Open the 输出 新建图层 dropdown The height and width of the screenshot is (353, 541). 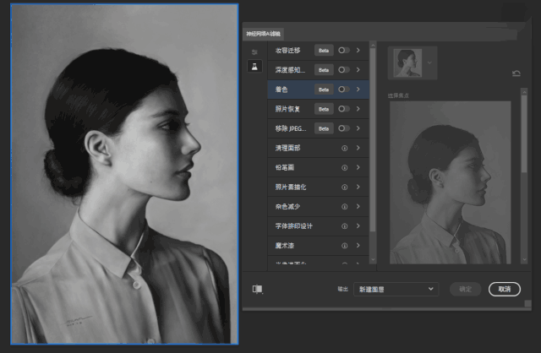(396, 289)
